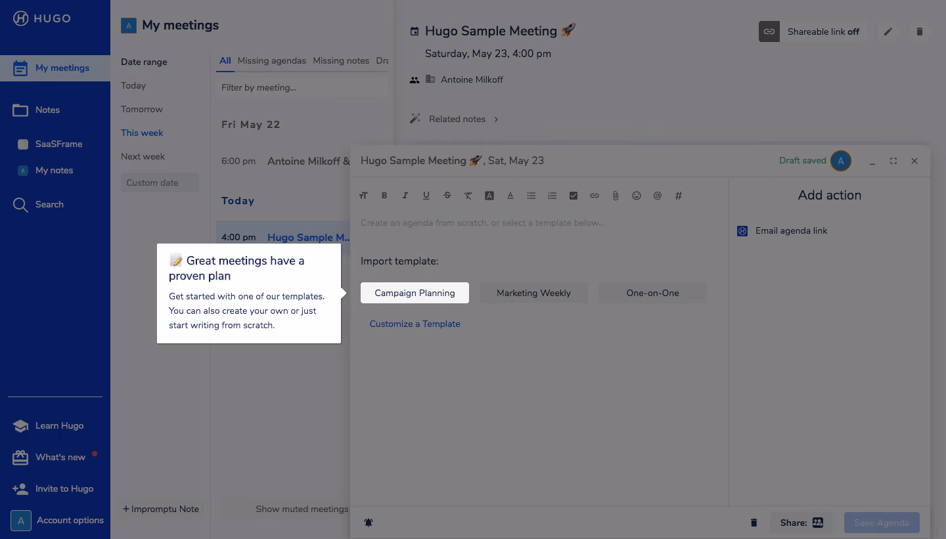Switch to the Missing notes tab
This screenshot has width=946, height=539.
pyautogui.click(x=341, y=60)
